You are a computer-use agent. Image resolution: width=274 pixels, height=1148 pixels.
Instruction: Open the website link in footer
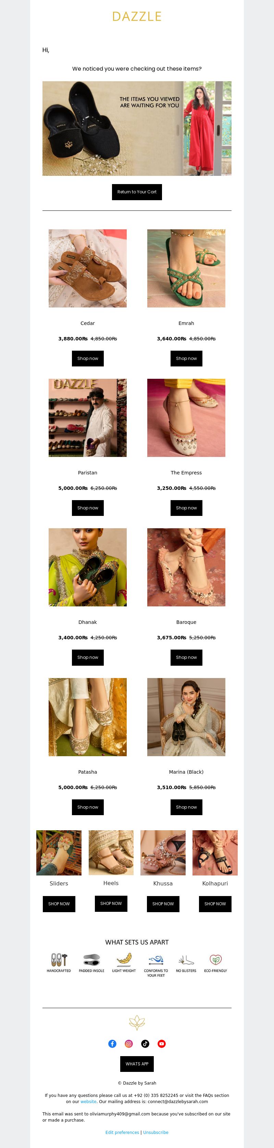tap(88, 1101)
